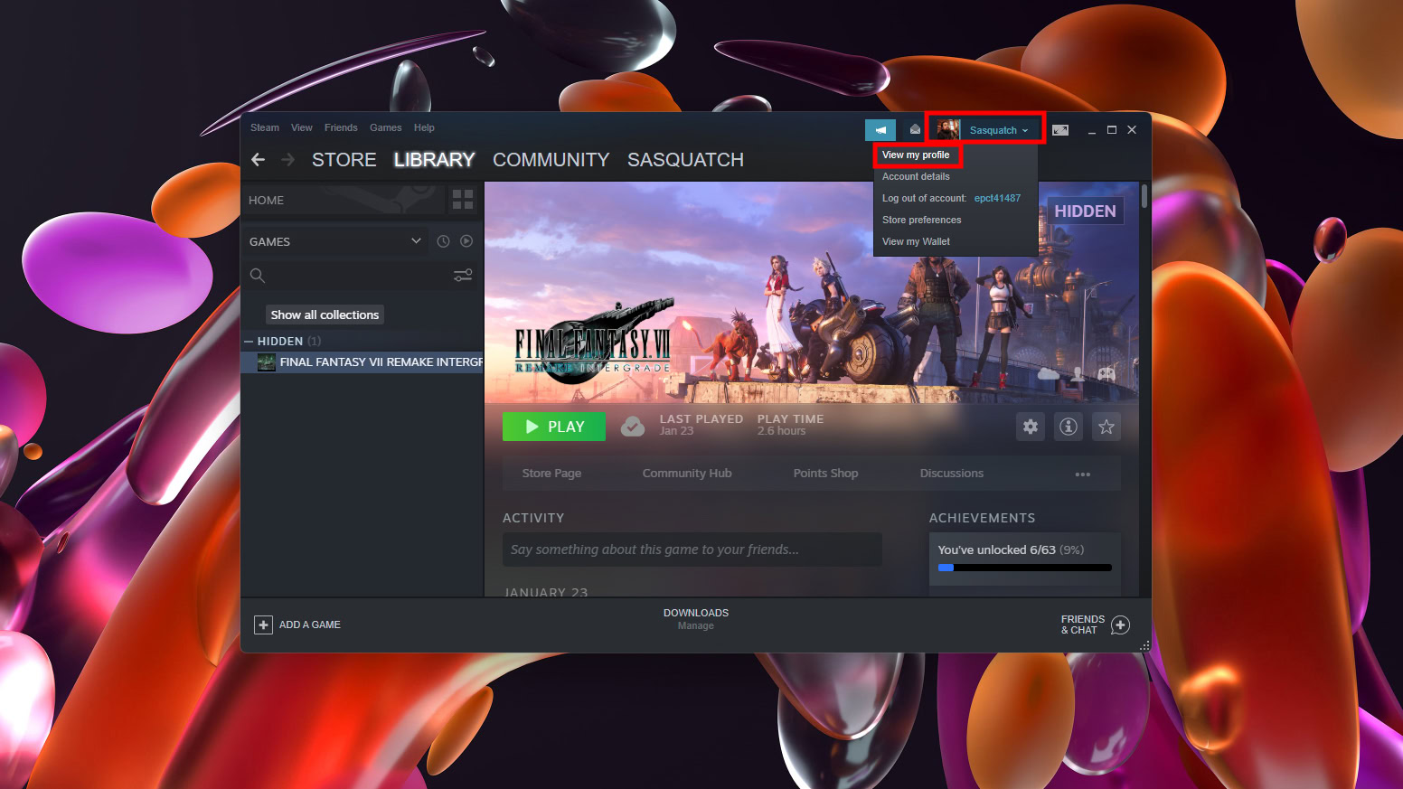Open Friends & Chat plus icon

pos(1120,625)
